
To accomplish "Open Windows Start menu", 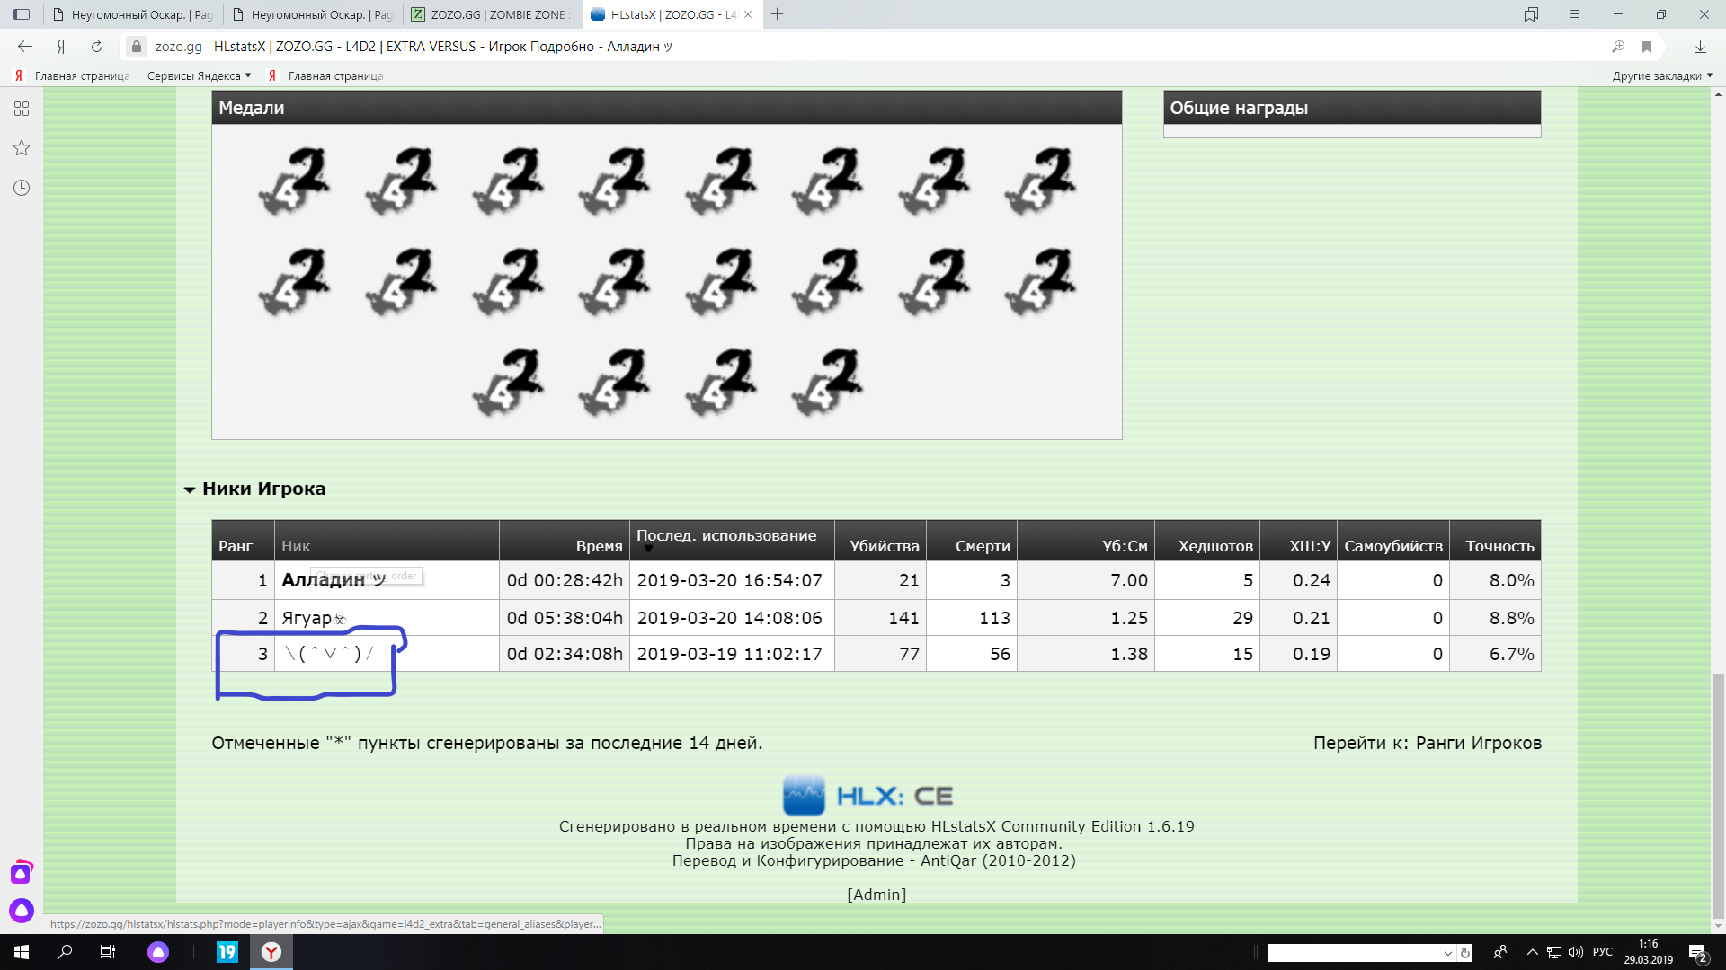I will [x=22, y=952].
